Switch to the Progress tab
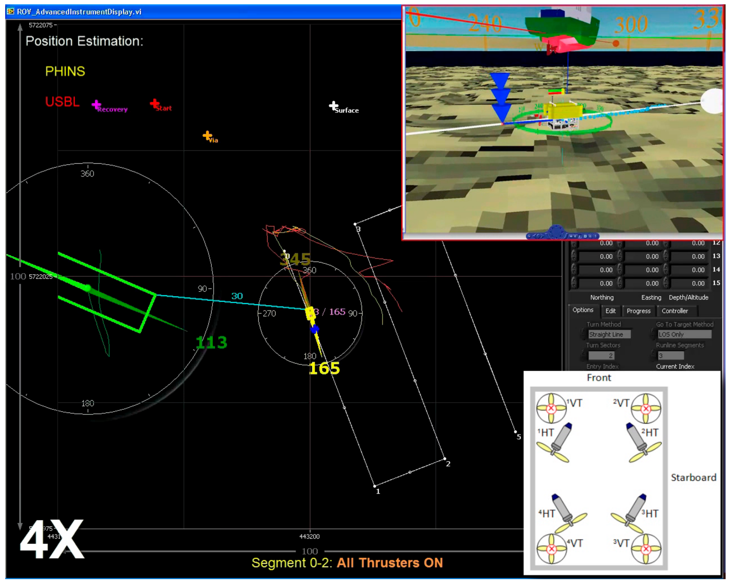Screen dimensions: 731x587 [638, 311]
